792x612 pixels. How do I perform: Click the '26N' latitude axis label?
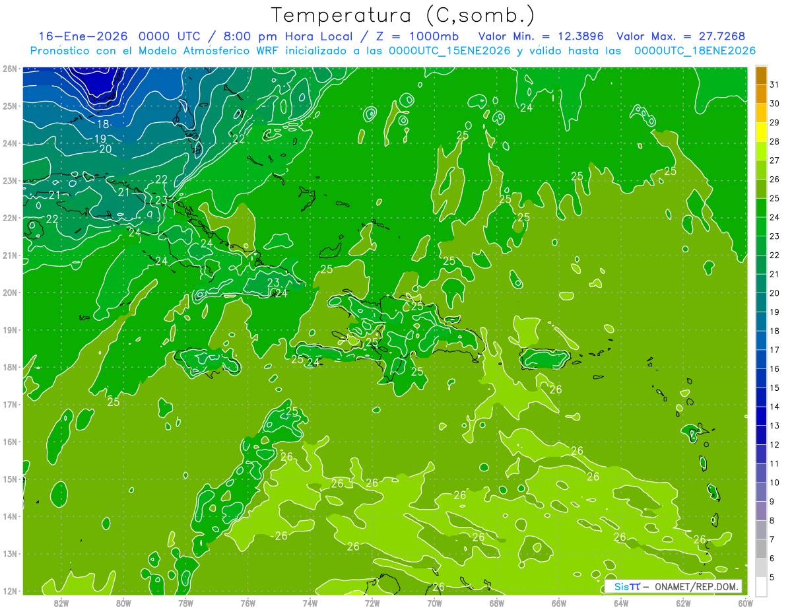pyautogui.click(x=10, y=69)
